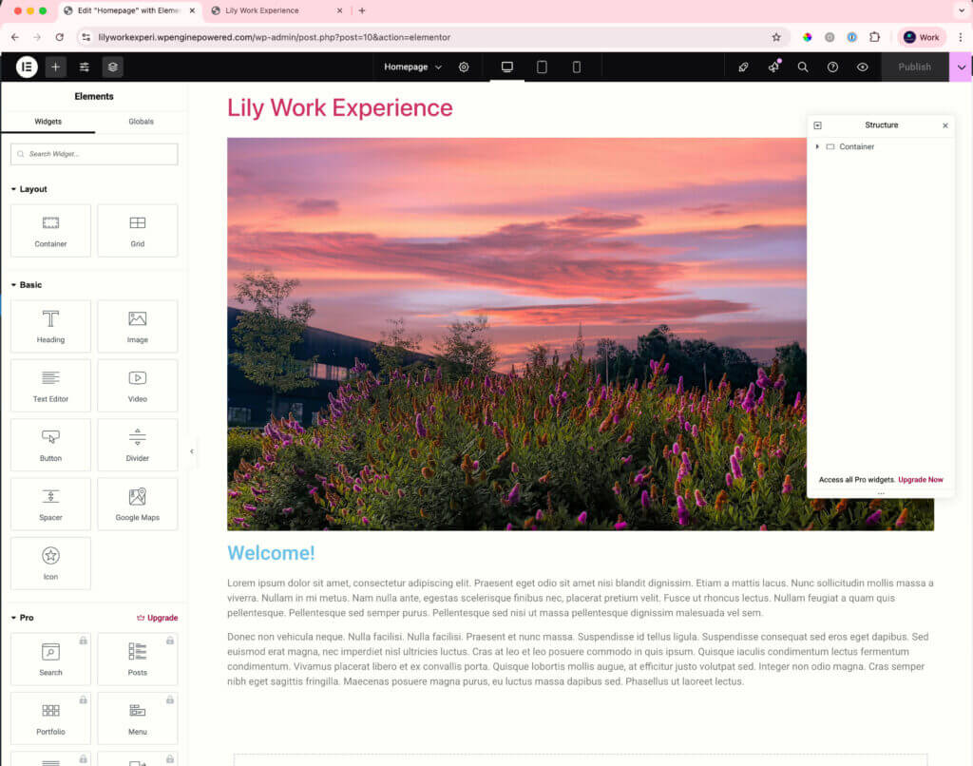
Task: Open the Homepage document dropdown
Action: [412, 67]
